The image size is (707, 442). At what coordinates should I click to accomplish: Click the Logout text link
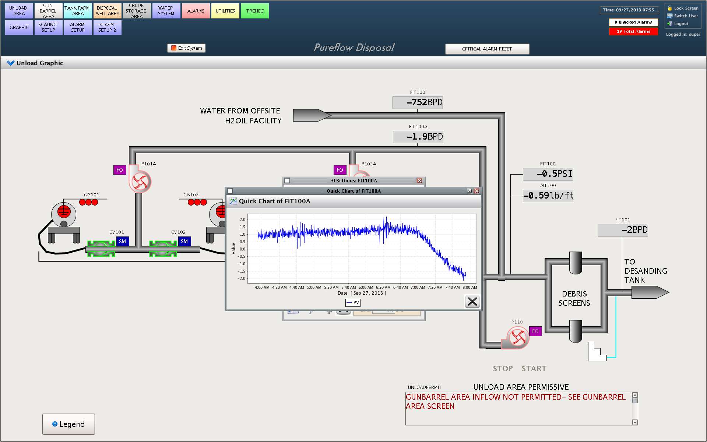pyautogui.click(x=681, y=24)
